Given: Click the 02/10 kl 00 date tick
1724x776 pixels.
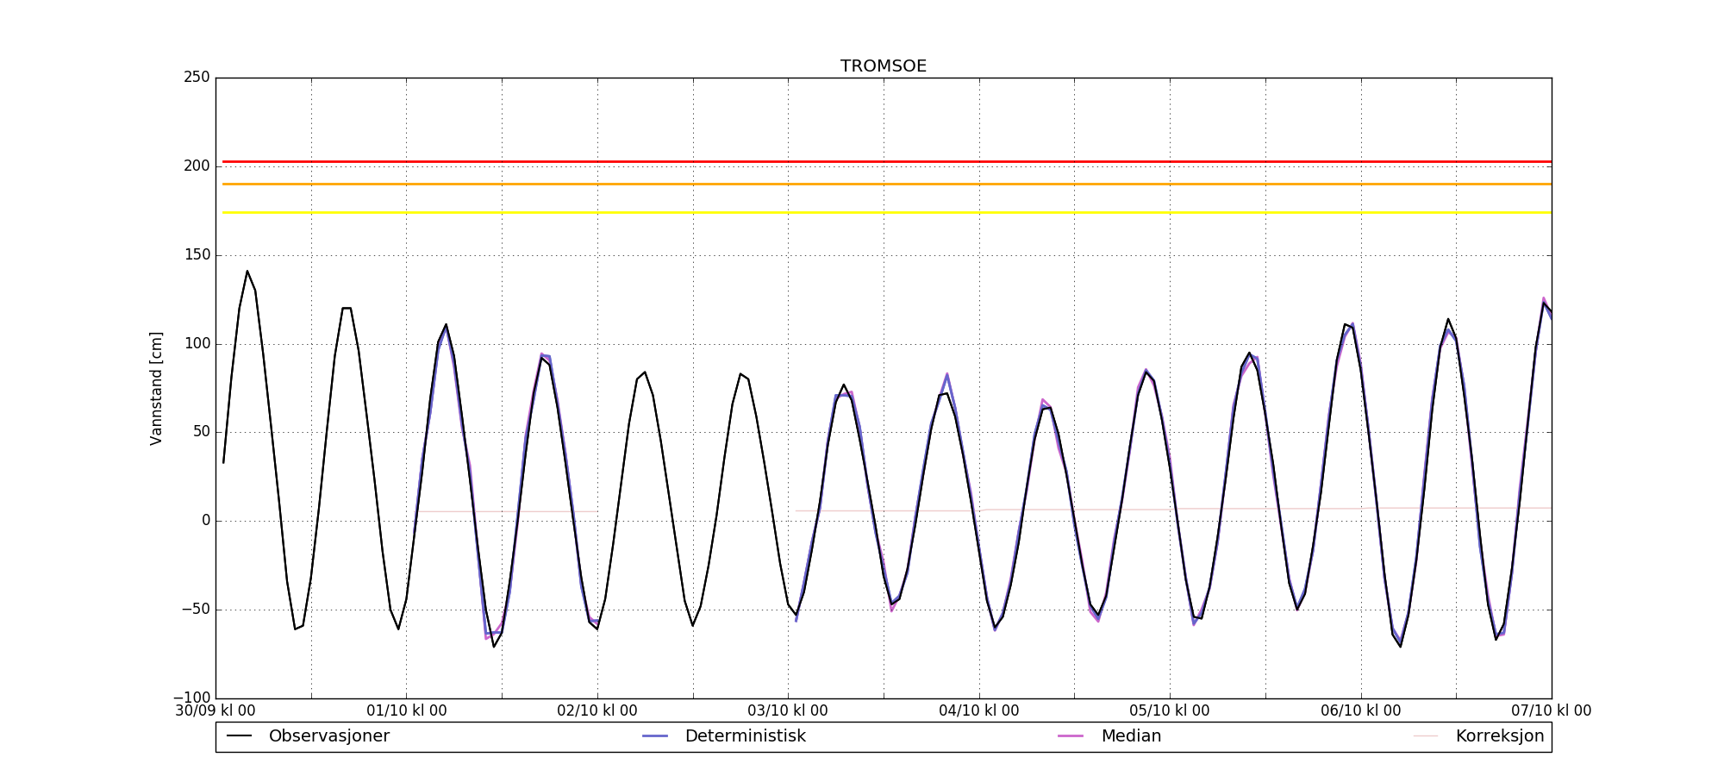Looking at the screenshot, I should (597, 711).
